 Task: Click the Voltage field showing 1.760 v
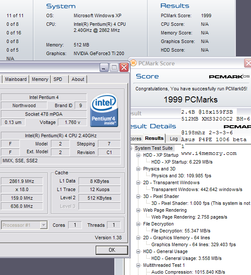(x=72, y=122)
